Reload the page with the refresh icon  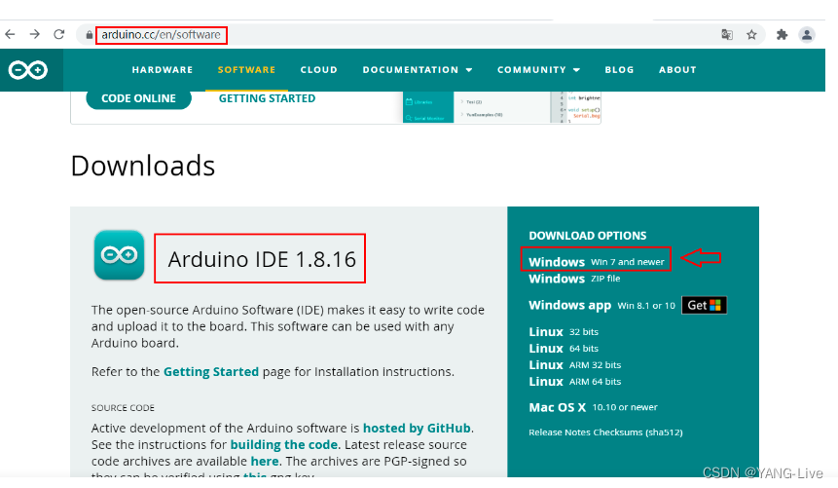pos(59,35)
